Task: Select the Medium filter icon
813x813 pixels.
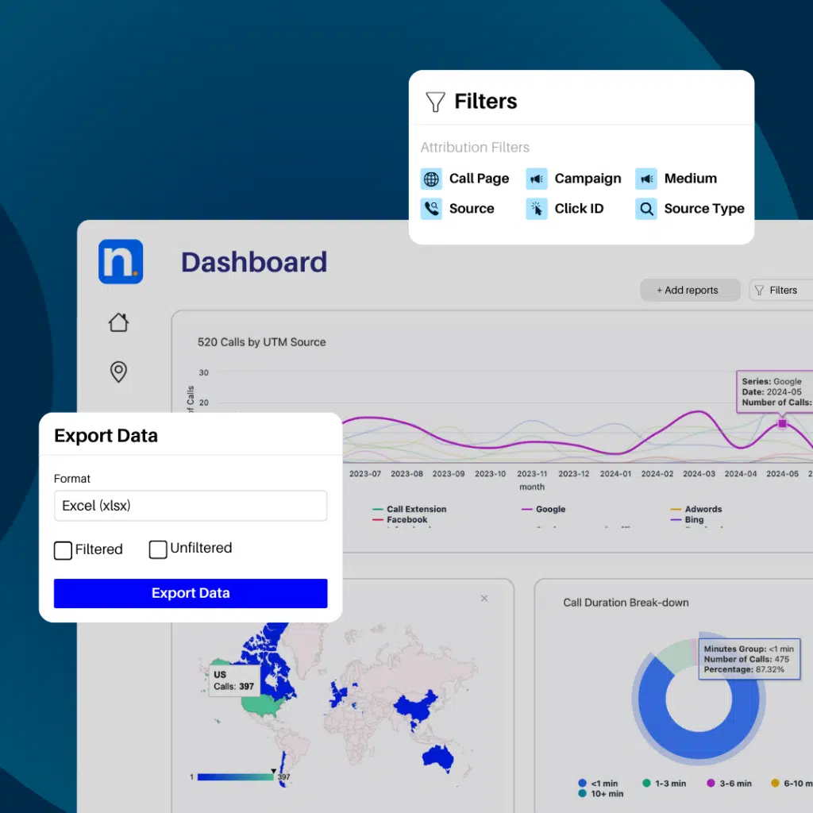Action: (x=645, y=179)
